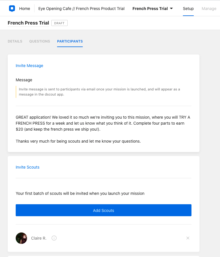The width and height of the screenshot is (220, 257).
Task: Click the Add Scouts button
Action: click(x=104, y=210)
